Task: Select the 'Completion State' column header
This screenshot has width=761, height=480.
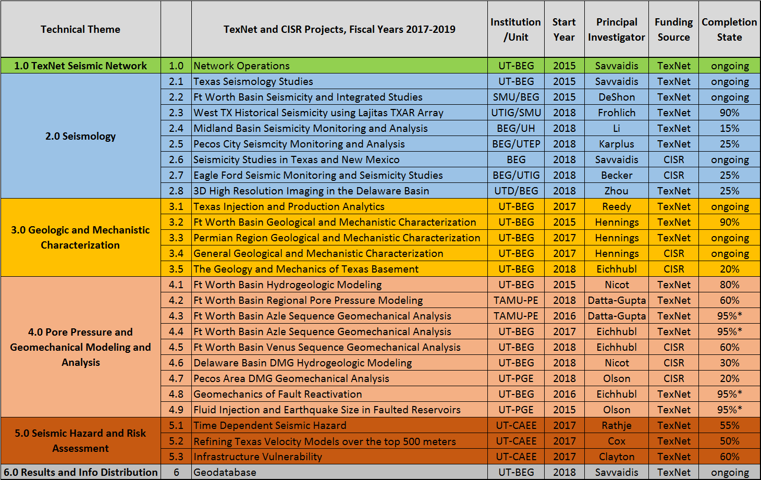Action: click(729, 29)
